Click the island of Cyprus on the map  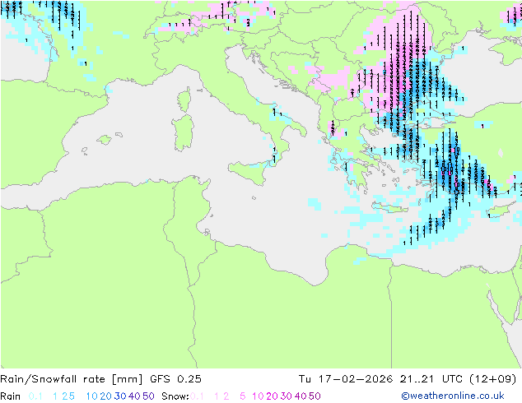[x=501, y=210]
